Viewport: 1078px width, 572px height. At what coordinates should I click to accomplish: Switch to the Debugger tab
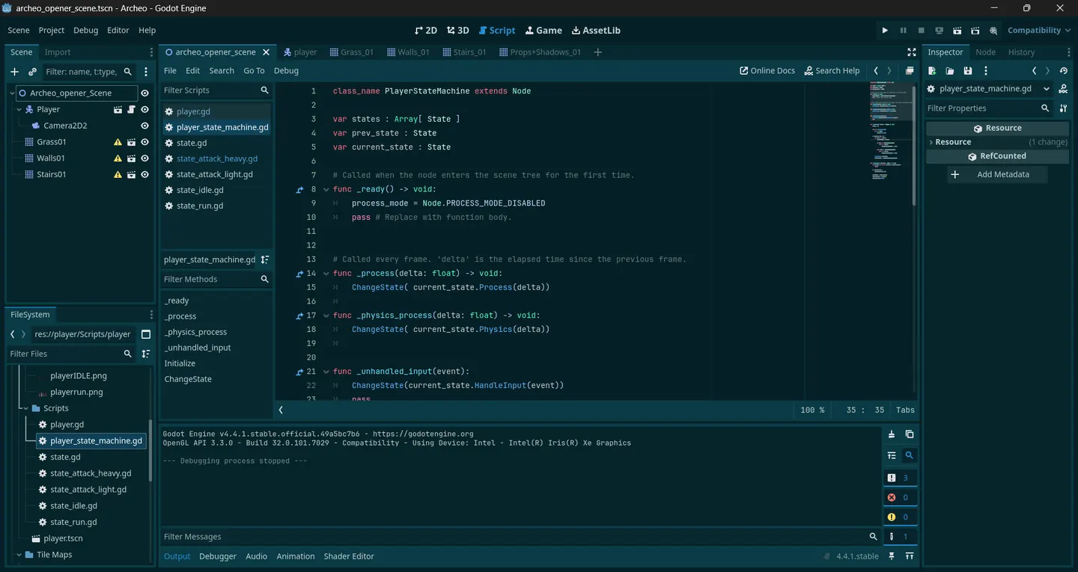tap(217, 556)
